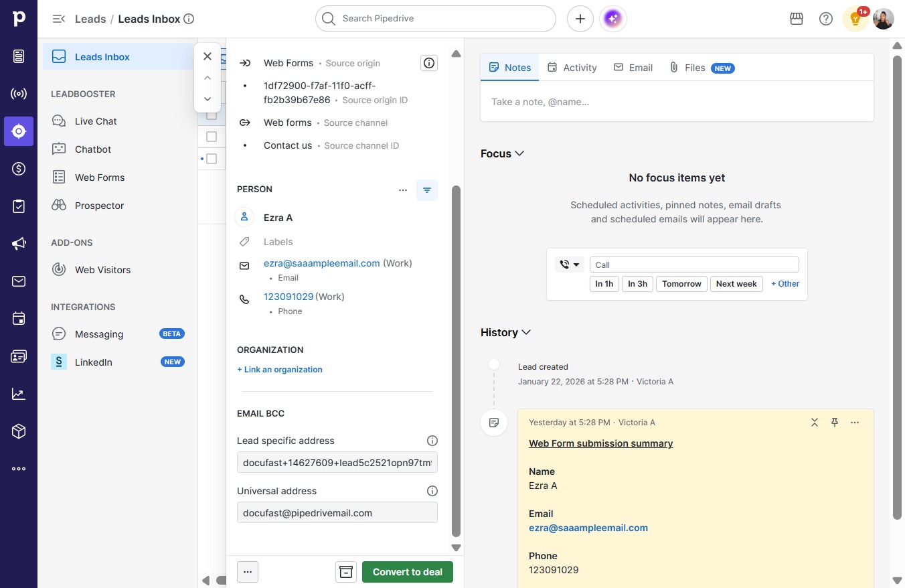Viewport: 905px width, 588px height.
Task: Open Web Forms in the sidebar
Action: point(118,177)
